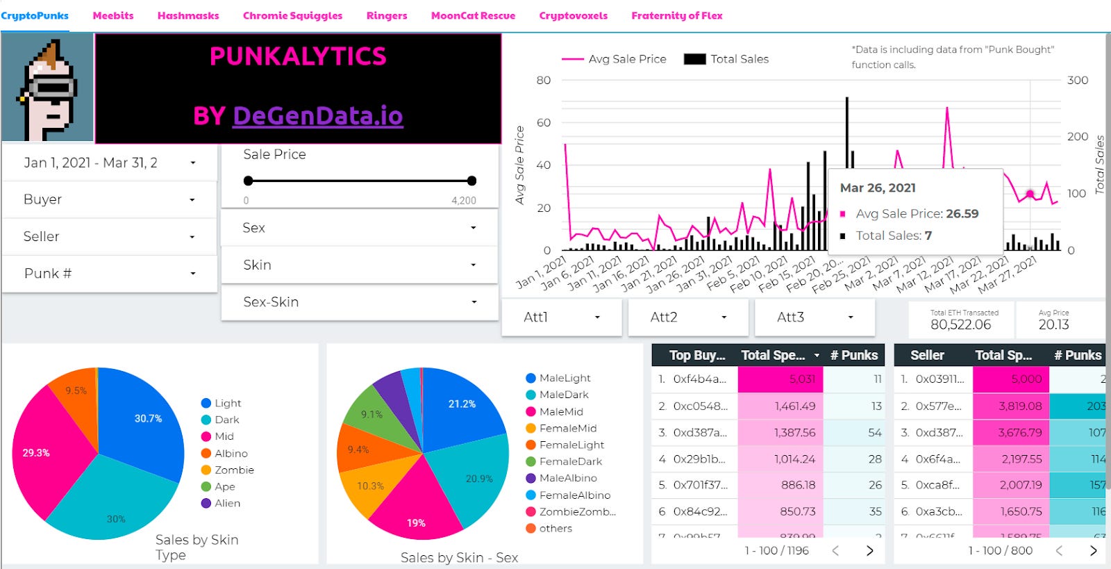This screenshot has height=569, width=1111.
Task: Click previous page arrow in Seller table
Action: click(1059, 550)
